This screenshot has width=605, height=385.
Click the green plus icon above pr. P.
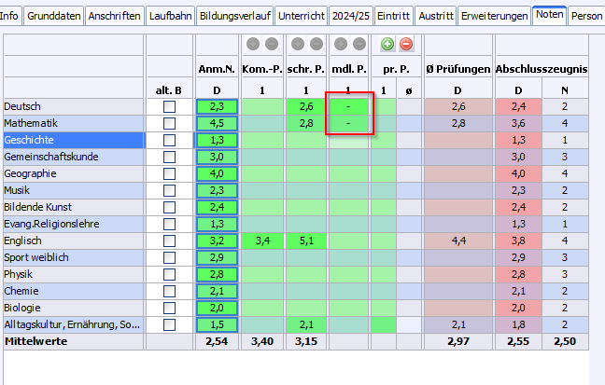387,44
